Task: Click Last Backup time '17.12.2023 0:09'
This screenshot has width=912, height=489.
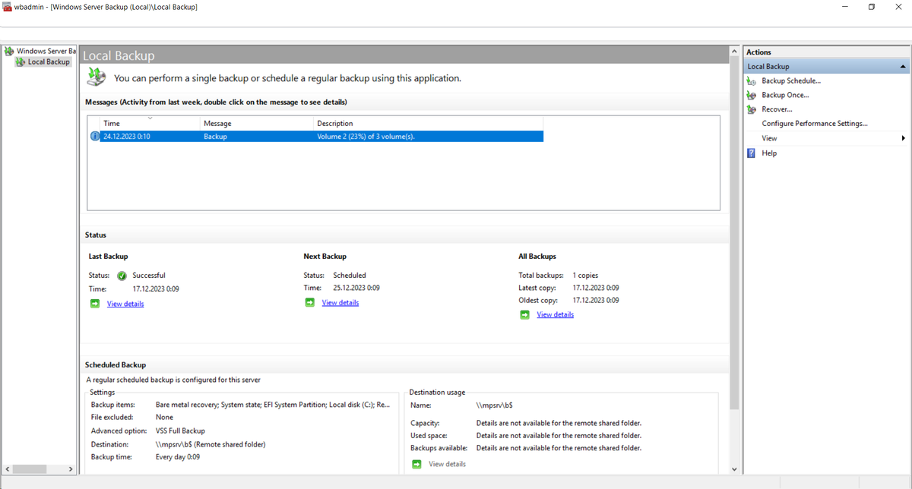Action: click(156, 289)
